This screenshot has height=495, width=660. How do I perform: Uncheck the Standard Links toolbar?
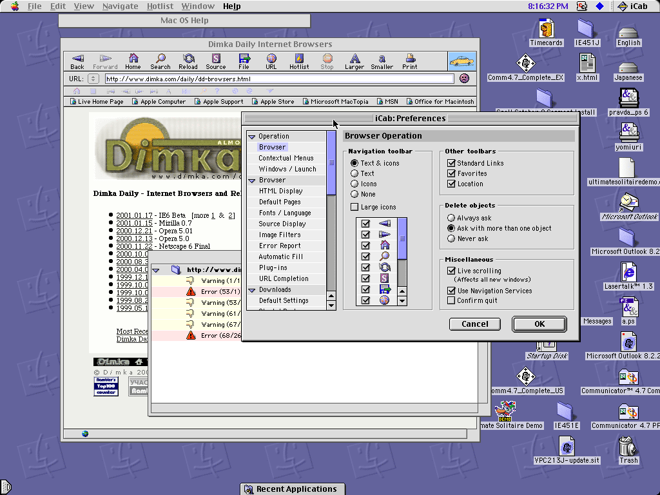452,163
